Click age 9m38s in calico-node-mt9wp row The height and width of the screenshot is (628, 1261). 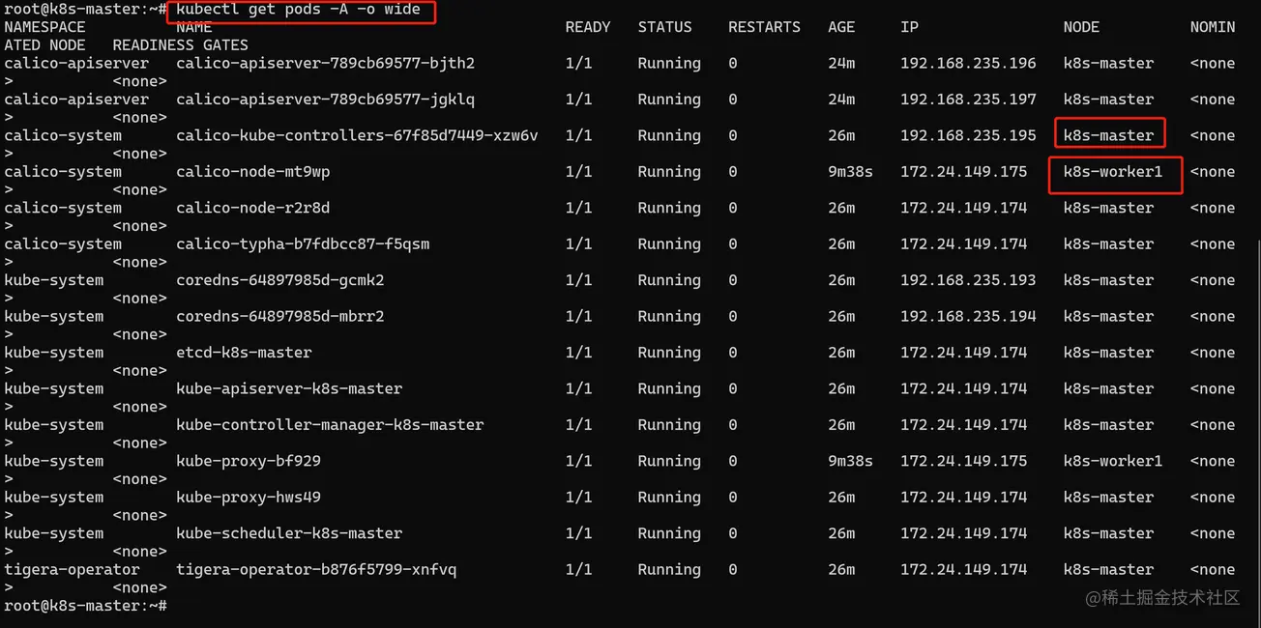coord(850,172)
